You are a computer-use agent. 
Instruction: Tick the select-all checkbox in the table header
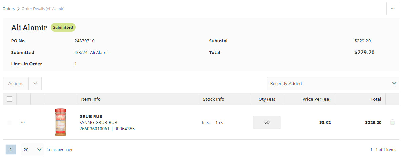pos(9,99)
